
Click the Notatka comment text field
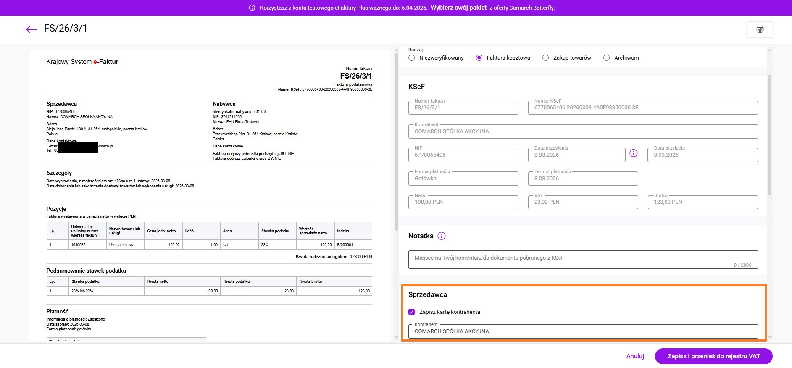pos(582,259)
